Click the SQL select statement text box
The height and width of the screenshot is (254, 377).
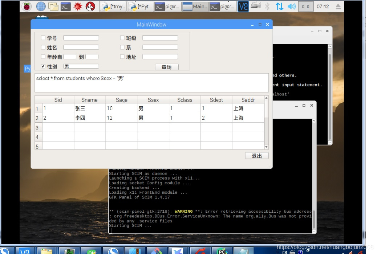point(151,83)
